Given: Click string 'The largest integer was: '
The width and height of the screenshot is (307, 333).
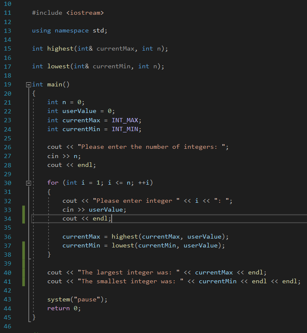Looking at the screenshot, I should click(x=128, y=272).
